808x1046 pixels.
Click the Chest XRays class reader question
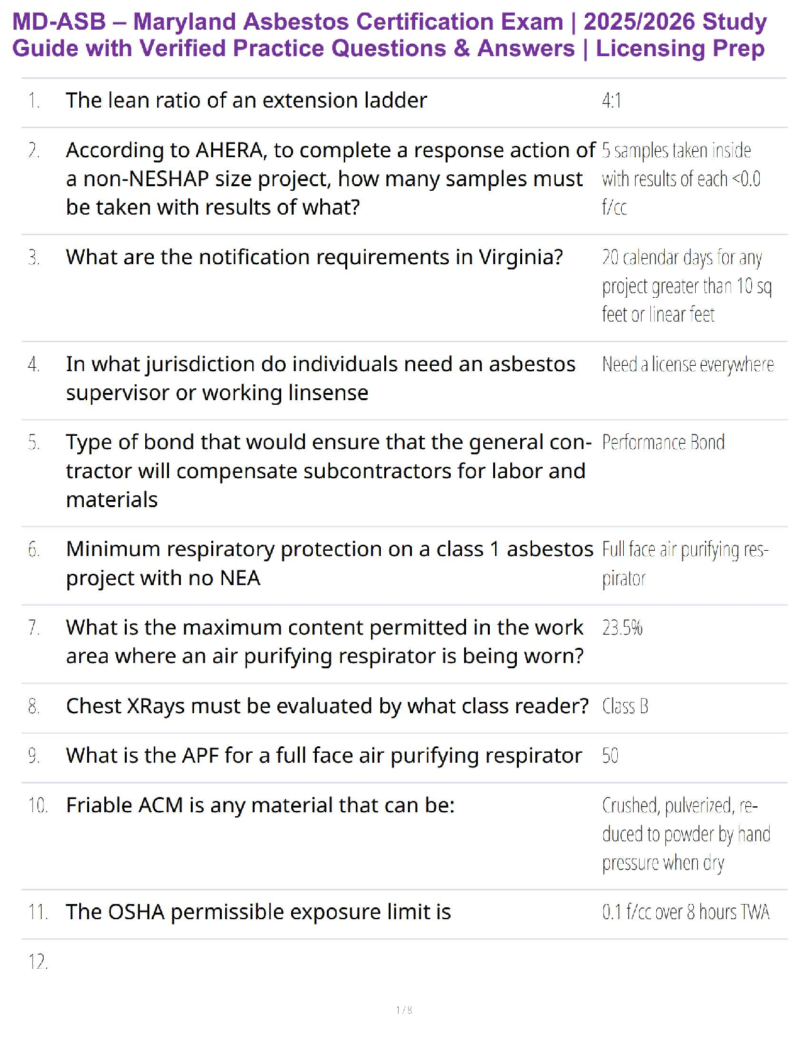(x=327, y=706)
